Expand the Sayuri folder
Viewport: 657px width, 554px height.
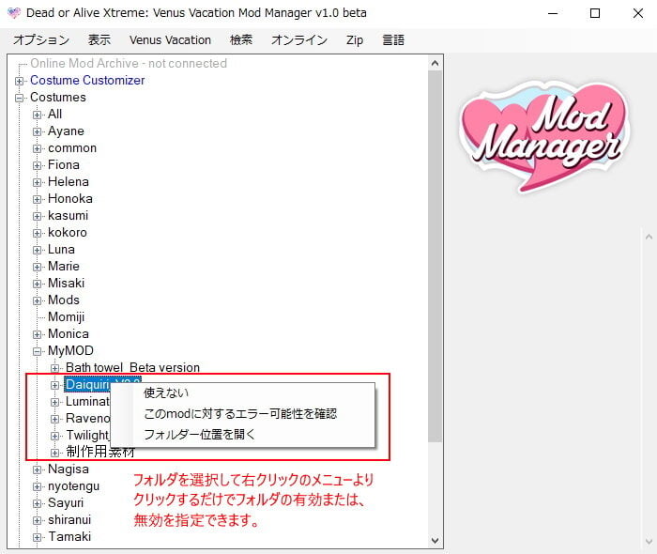(38, 503)
